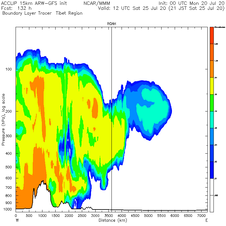Choose the green colorbar segment

(x=212, y=103)
